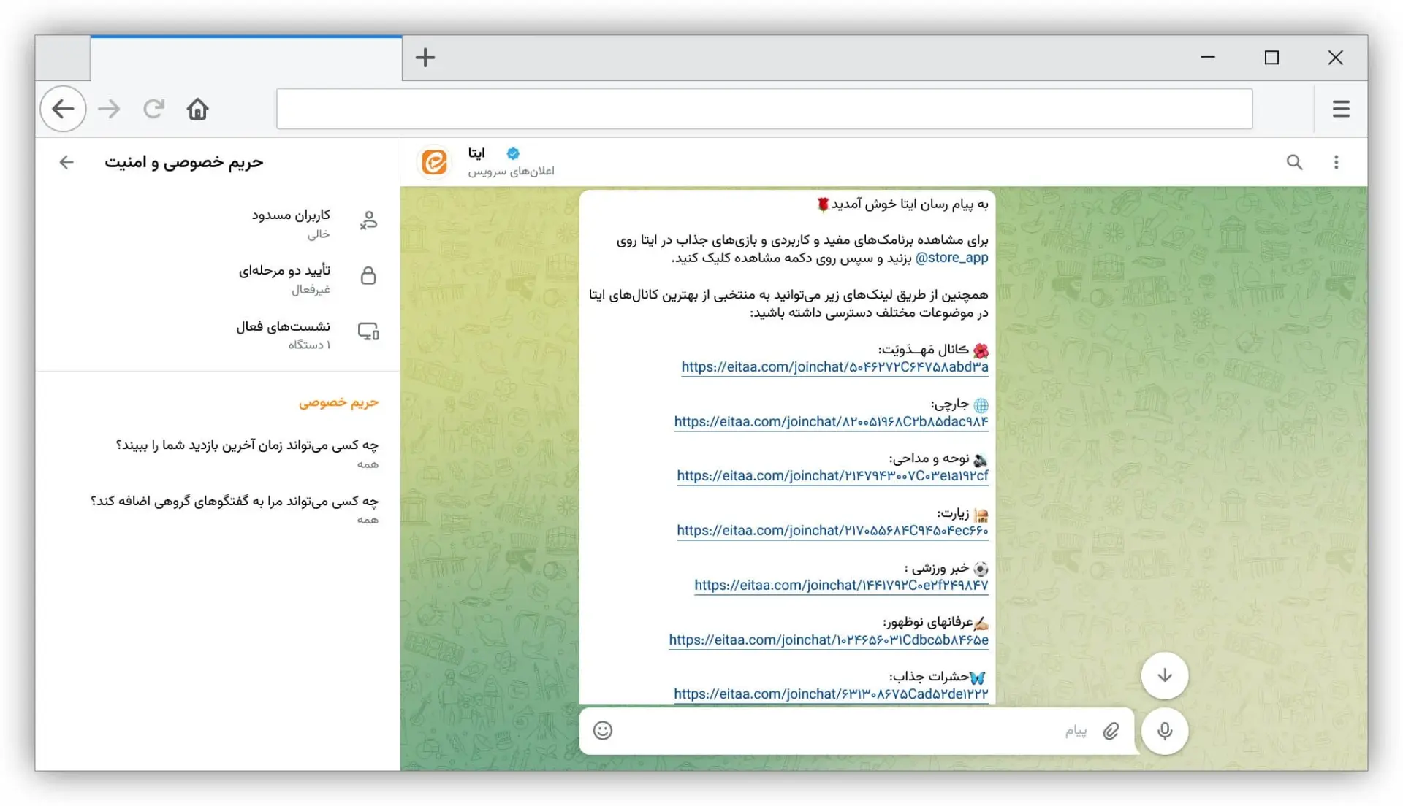Viewport: 1403px width, 806px height.
Task: Open the زیارت joinchat link
Action: click(832, 531)
